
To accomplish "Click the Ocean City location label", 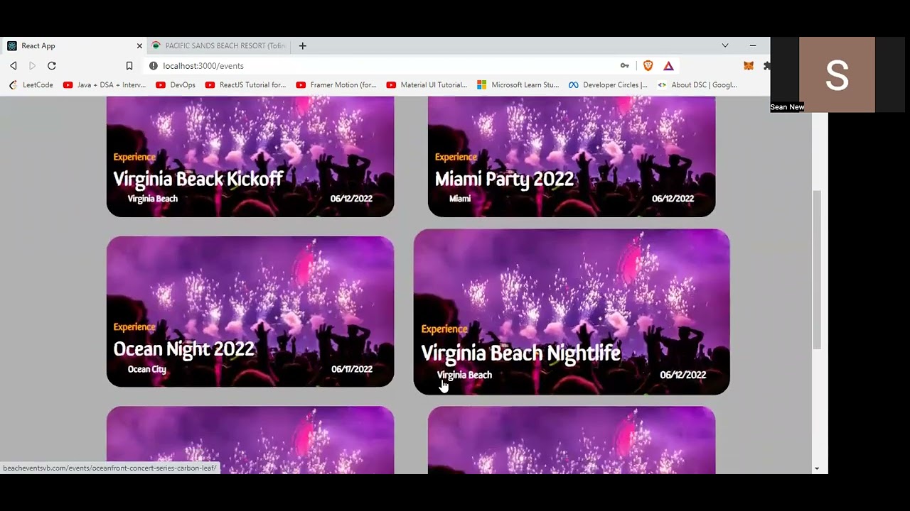I will click(x=146, y=369).
